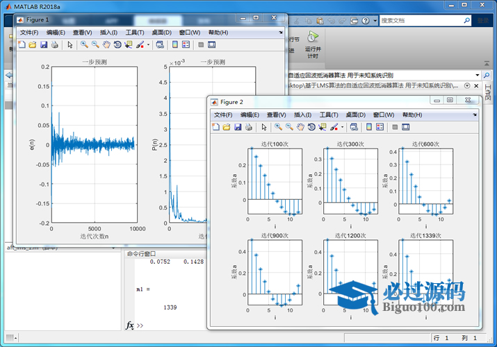Collapse MATLAB toolstrip with up arrow
Viewport: 497px width, 347px height.
(487, 64)
